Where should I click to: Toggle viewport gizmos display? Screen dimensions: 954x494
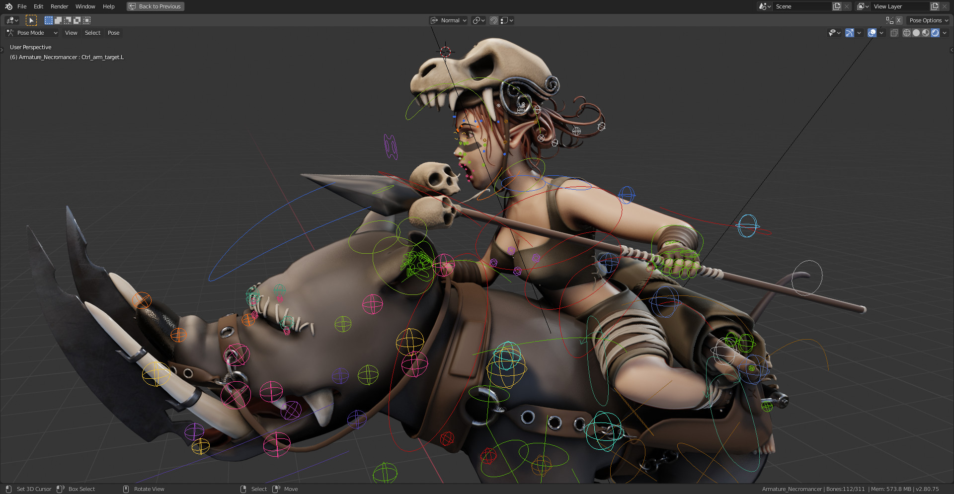point(850,33)
